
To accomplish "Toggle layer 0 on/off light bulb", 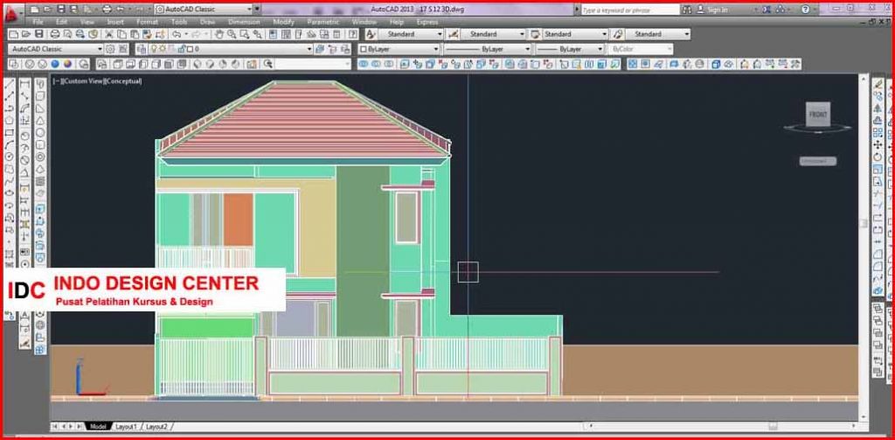I will (154, 49).
